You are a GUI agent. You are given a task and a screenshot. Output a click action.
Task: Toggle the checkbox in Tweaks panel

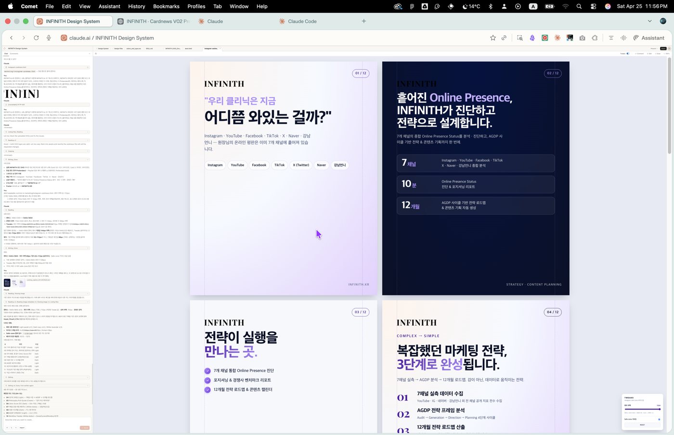(659, 420)
